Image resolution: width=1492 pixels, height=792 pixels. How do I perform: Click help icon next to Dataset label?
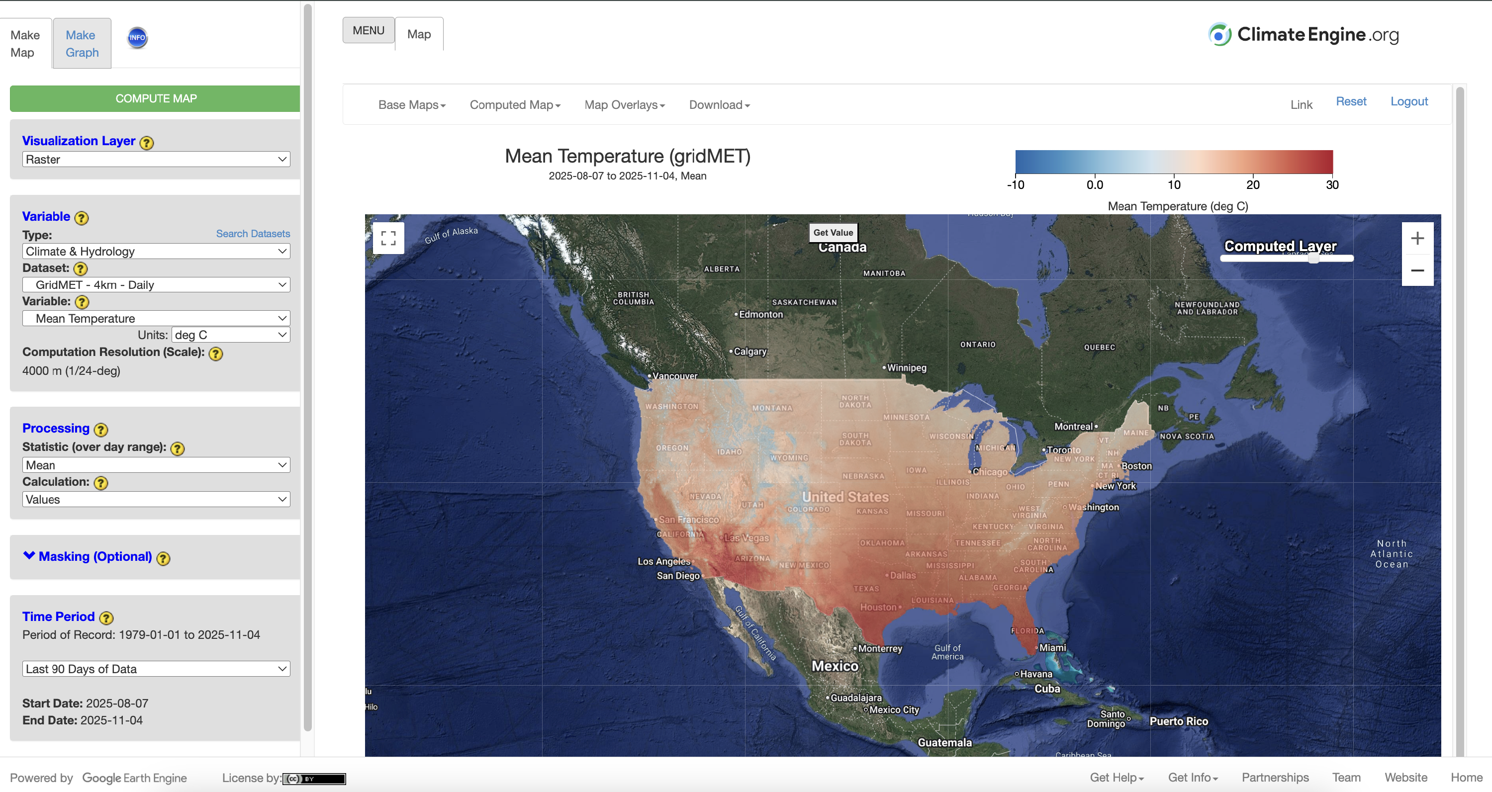pos(81,268)
